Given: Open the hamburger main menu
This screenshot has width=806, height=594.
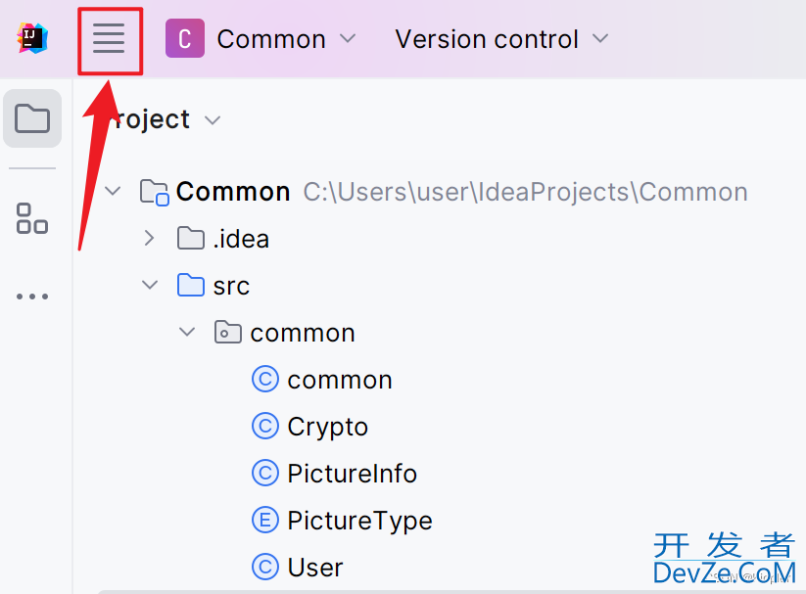Looking at the screenshot, I should click(109, 38).
